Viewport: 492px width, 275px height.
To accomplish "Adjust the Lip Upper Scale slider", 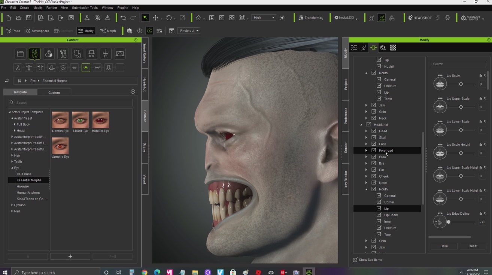I will point(461,107).
